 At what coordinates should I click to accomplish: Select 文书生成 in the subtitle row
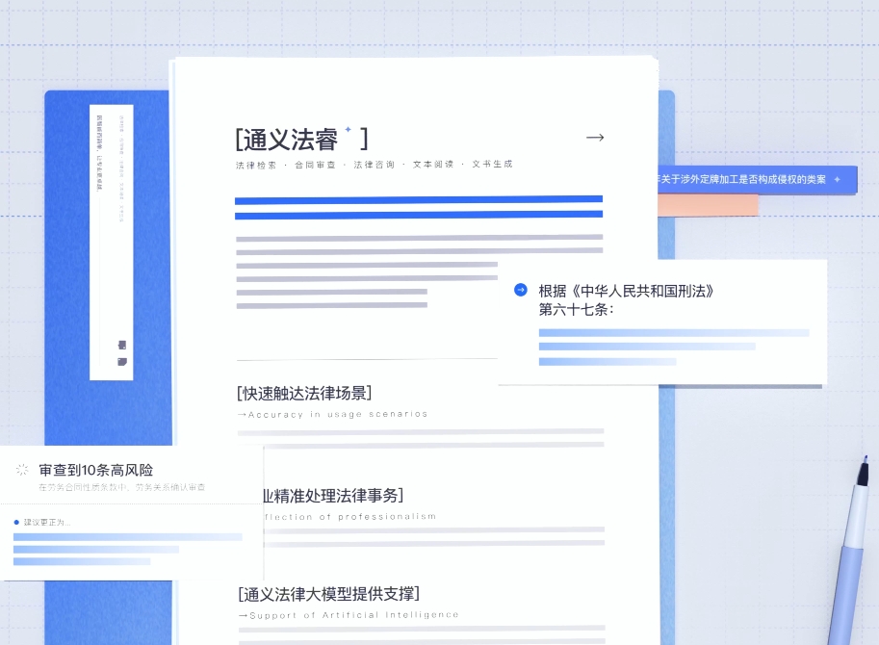tap(492, 164)
